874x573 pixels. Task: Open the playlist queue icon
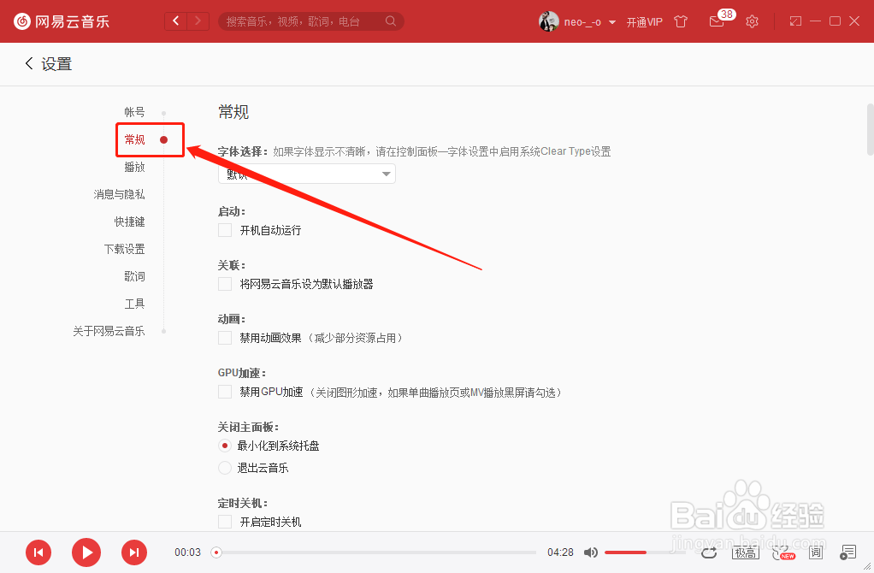click(847, 552)
